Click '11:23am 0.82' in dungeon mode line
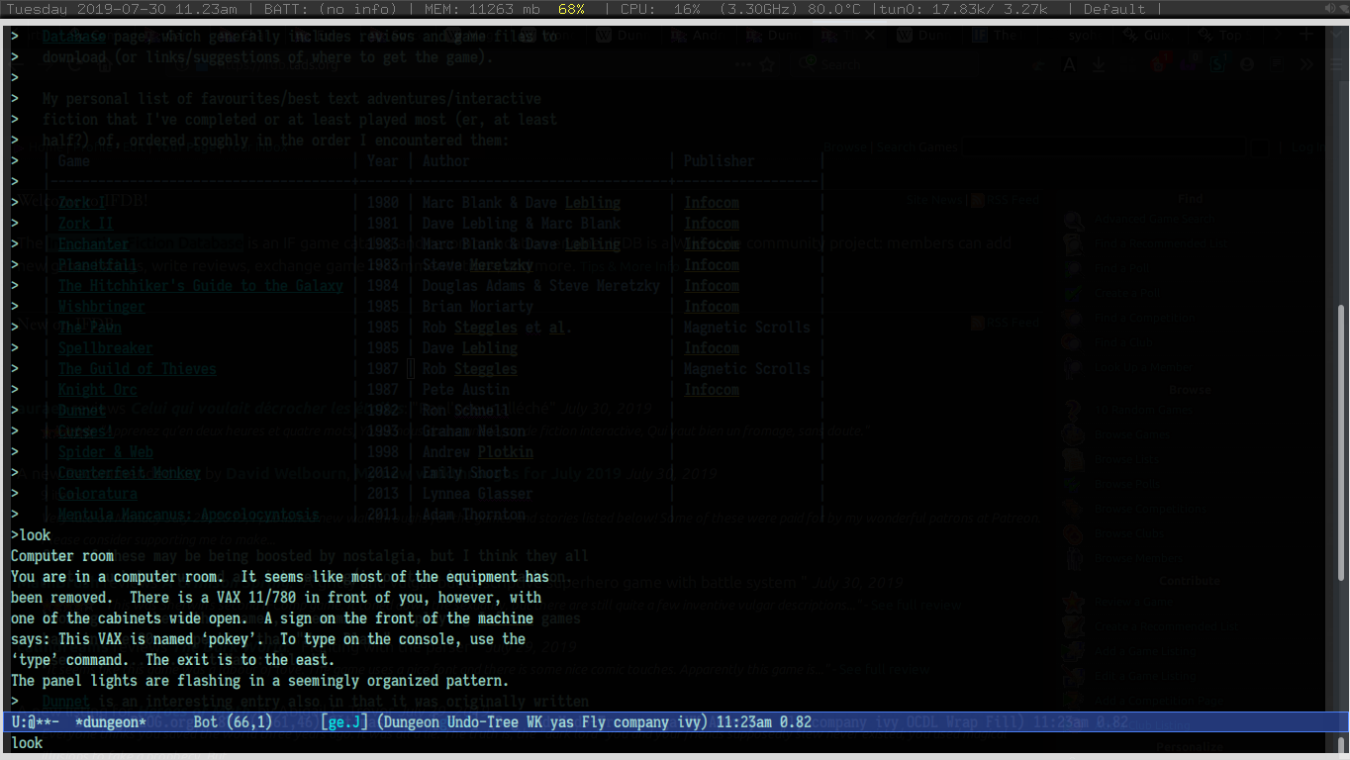Screen dimensions: 1350x760 tap(763, 722)
